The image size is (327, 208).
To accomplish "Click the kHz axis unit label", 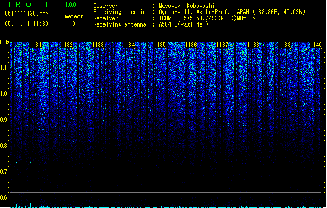I will [x=5, y=42].
